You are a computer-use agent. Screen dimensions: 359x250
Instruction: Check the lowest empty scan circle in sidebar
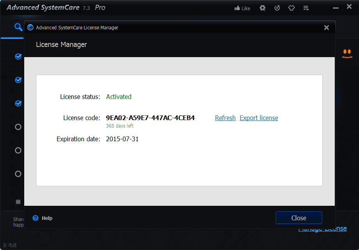point(18,174)
